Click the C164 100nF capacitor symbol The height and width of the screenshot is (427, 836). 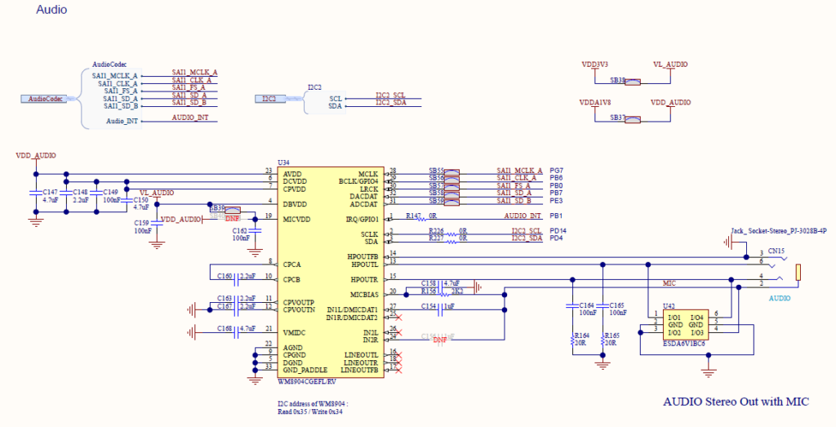[572, 307]
